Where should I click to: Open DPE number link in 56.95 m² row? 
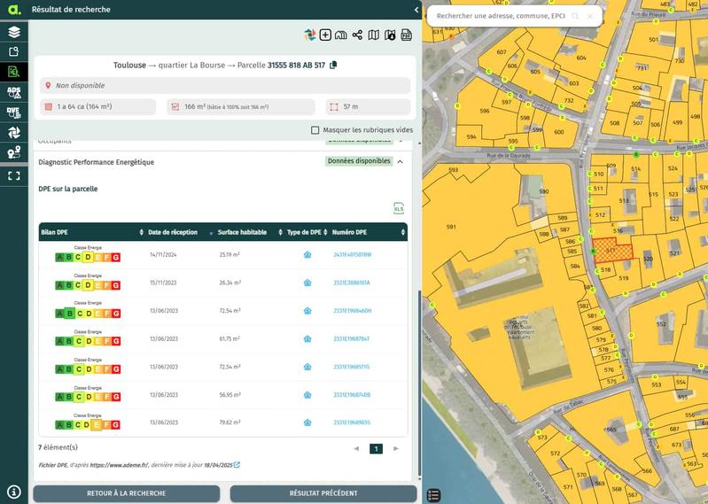[352, 395]
